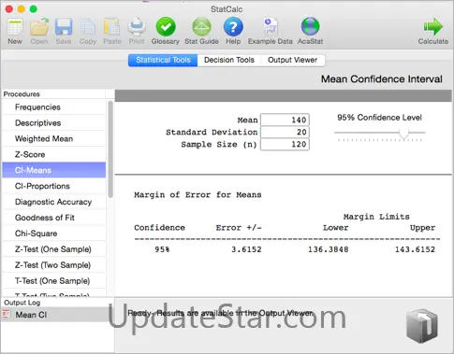Open the Diagnostic Accuracy procedure

(x=54, y=202)
